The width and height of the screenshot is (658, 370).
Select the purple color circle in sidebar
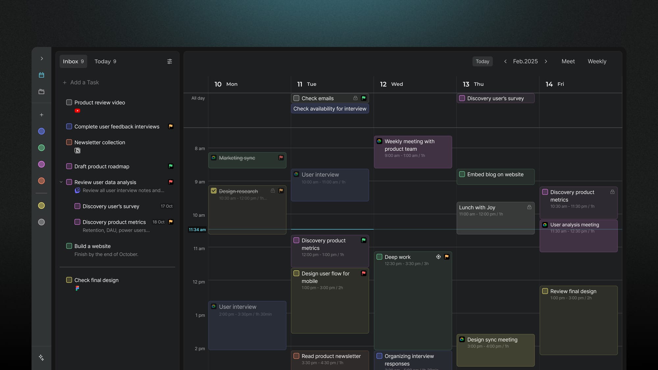tap(41, 164)
